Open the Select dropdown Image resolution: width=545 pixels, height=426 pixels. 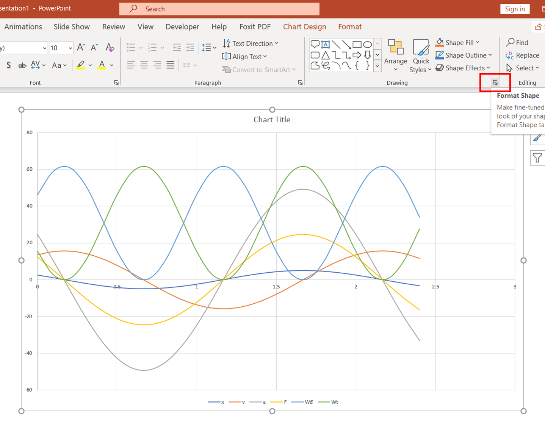[523, 68]
